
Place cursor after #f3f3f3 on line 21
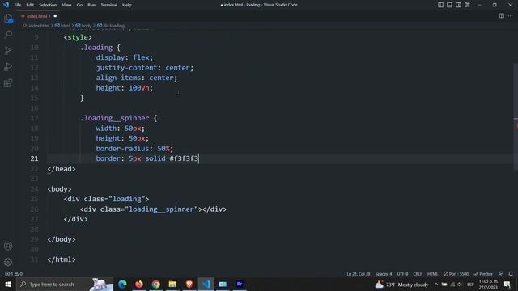(x=198, y=158)
